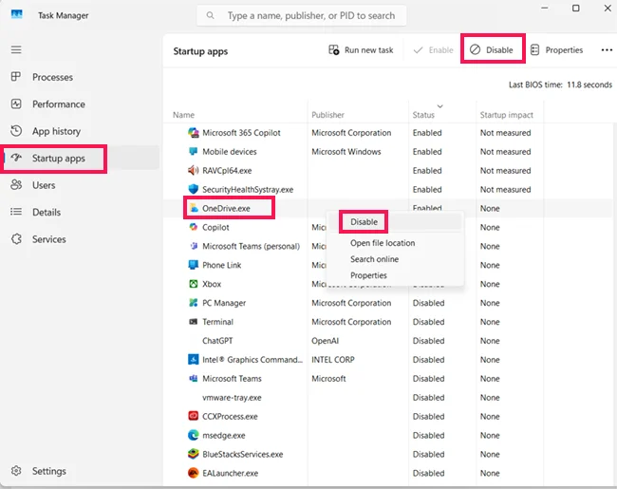The image size is (617, 489).
Task: Click OpenAI publisher cell
Action: (x=325, y=341)
